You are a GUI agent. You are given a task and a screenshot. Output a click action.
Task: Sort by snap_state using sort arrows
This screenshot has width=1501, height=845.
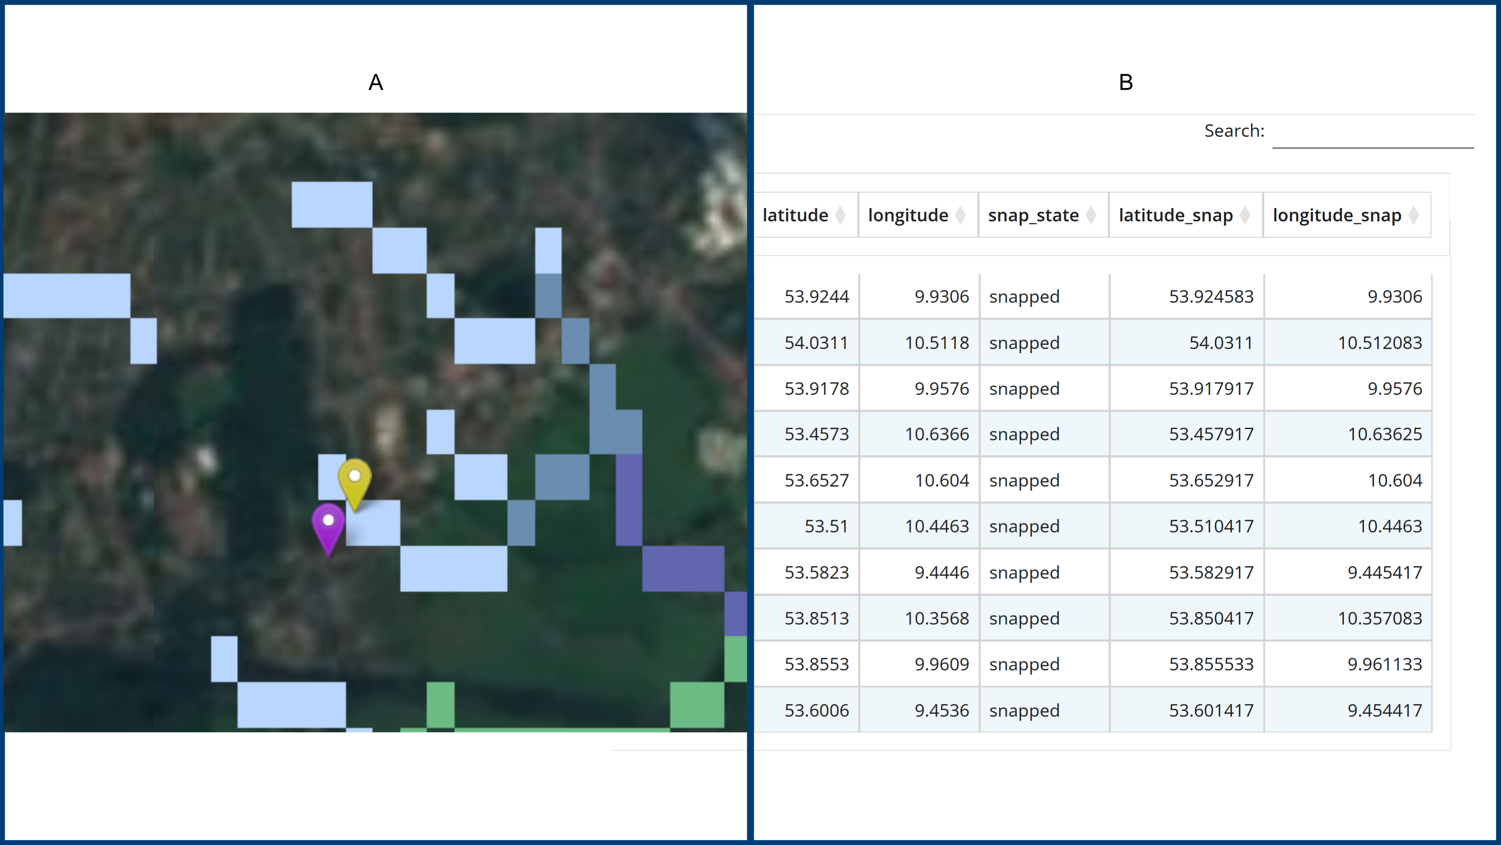pos(1091,215)
